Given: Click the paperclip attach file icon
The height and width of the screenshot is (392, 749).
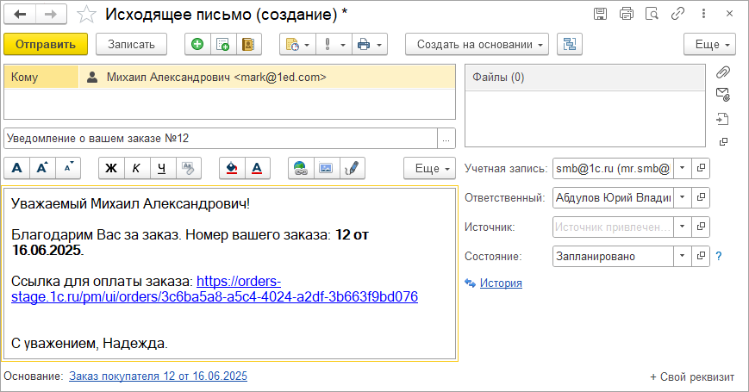Looking at the screenshot, I should (x=723, y=72).
